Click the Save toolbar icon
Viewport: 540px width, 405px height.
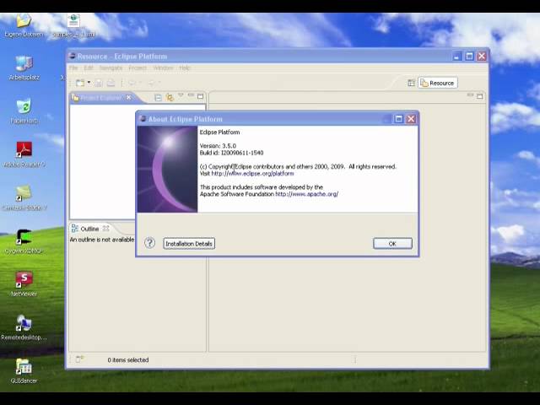[99, 83]
